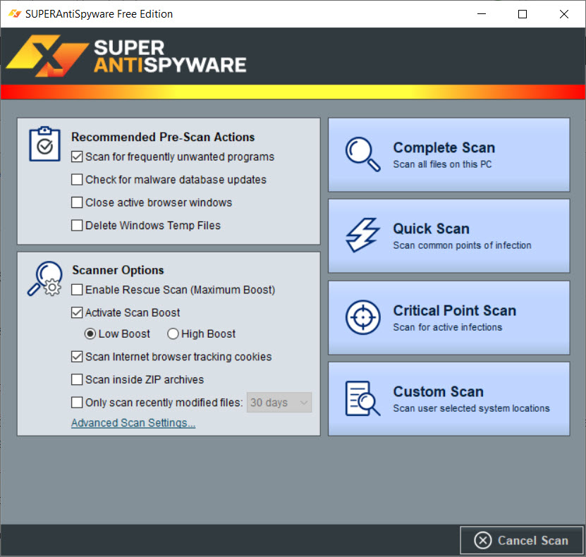The height and width of the screenshot is (557, 586).
Task: Enable Scan inside ZIP archives
Action: click(78, 380)
